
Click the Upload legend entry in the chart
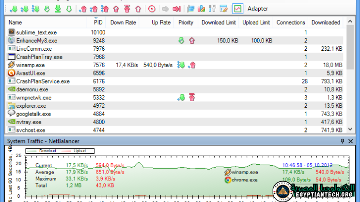[74, 151]
